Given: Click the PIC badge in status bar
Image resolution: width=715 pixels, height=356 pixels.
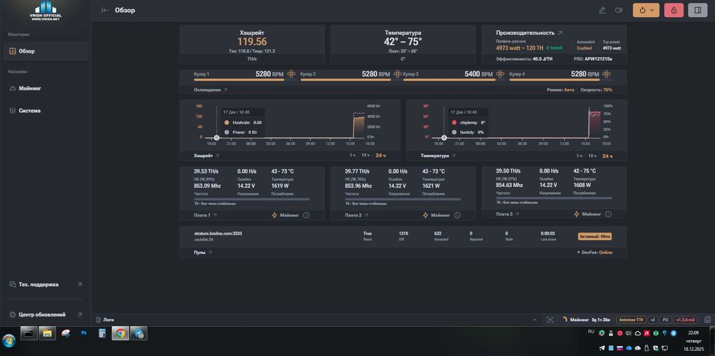Looking at the screenshot, I should [665, 320].
